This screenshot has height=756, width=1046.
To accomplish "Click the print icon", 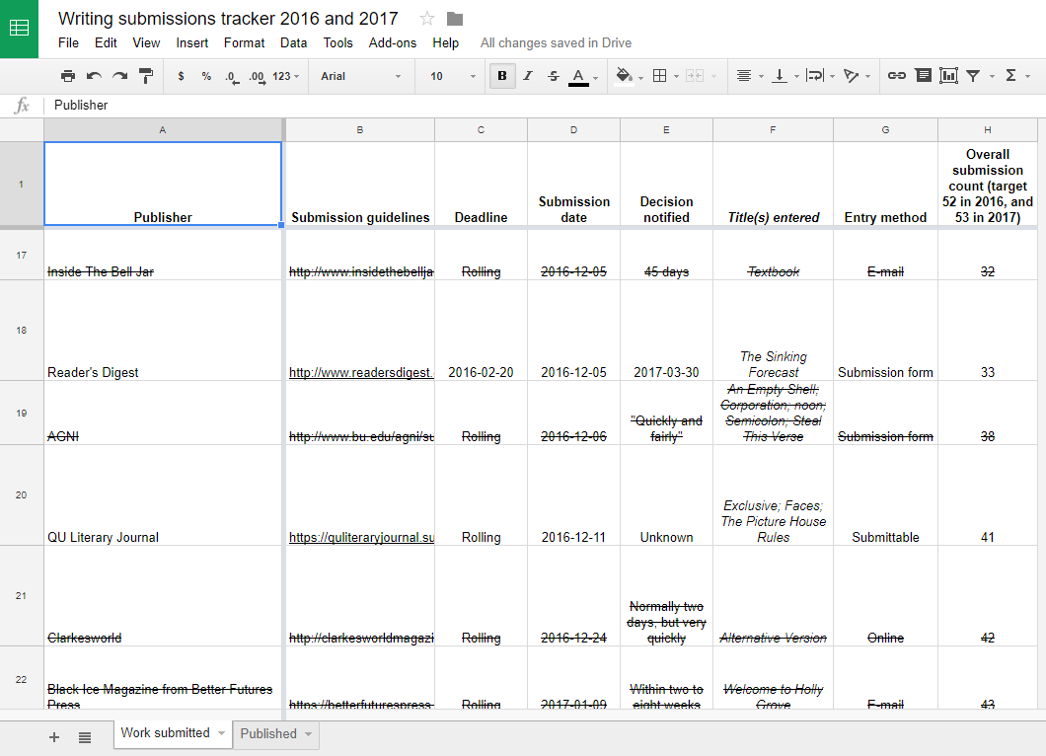I will (67, 76).
